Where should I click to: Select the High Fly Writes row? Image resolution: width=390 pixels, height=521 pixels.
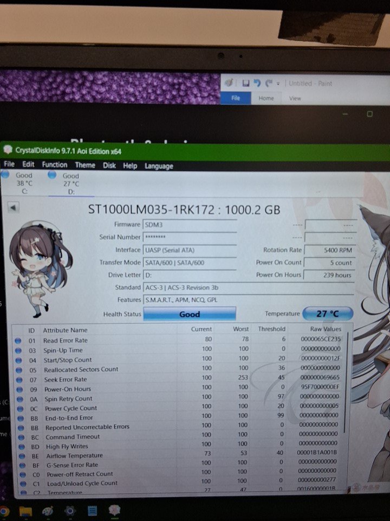click(181, 445)
